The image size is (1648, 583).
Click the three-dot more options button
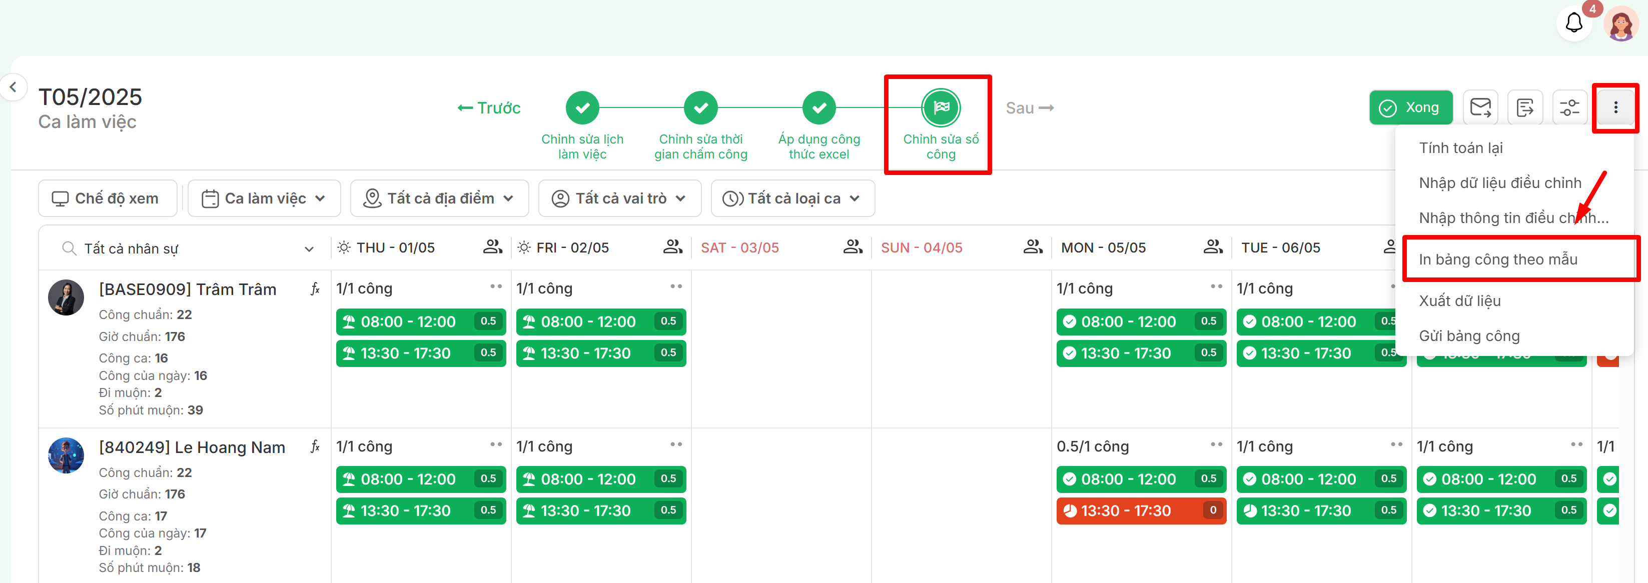(x=1615, y=107)
